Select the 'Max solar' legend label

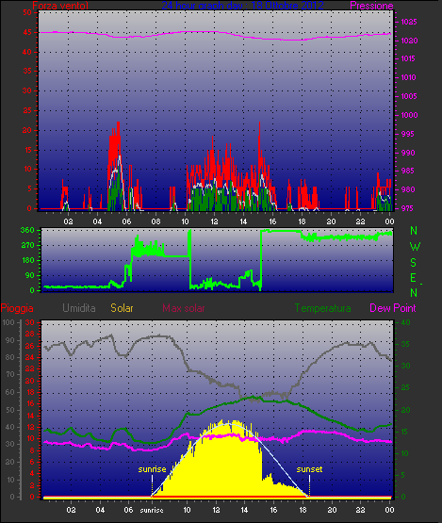click(184, 308)
